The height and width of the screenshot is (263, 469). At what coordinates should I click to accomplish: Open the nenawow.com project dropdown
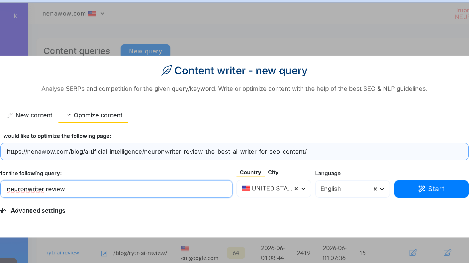73,14
